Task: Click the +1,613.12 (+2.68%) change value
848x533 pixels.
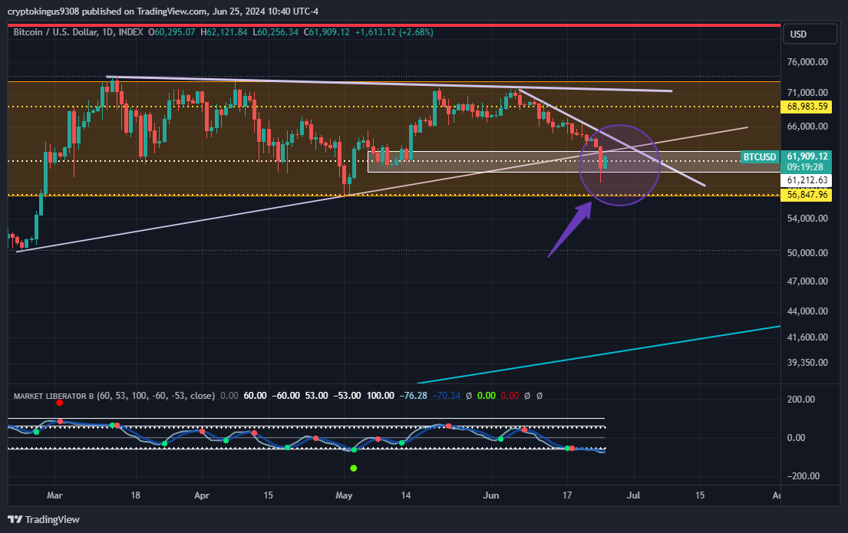Action: [x=394, y=32]
